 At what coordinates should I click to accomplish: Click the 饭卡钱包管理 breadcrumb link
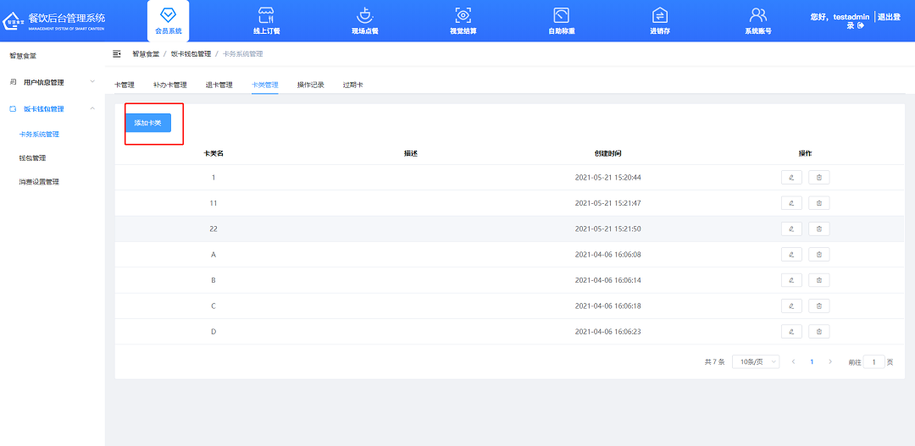[x=191, y=54]
